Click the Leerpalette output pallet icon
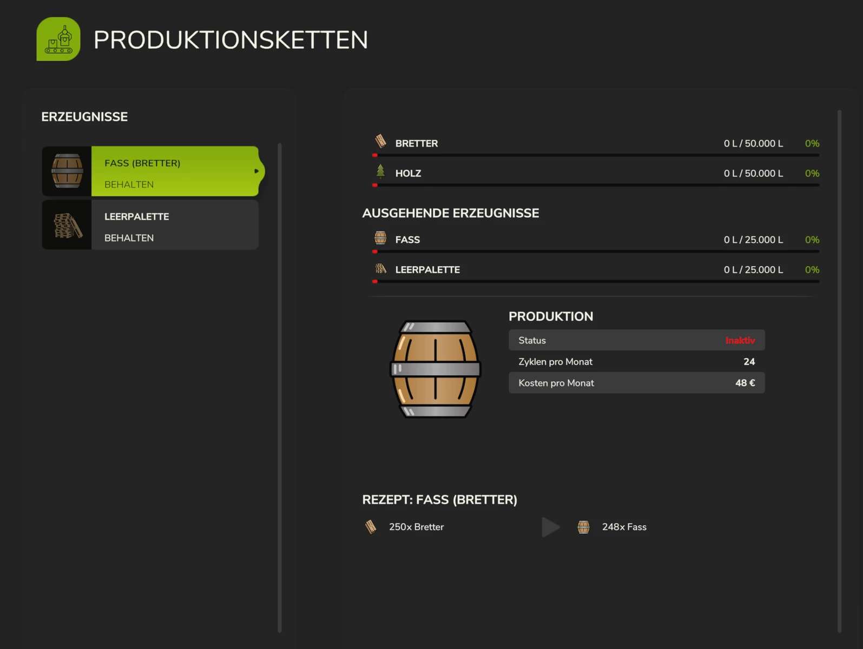Viewport: 863px width, 649px height. [x=380, y=268]
